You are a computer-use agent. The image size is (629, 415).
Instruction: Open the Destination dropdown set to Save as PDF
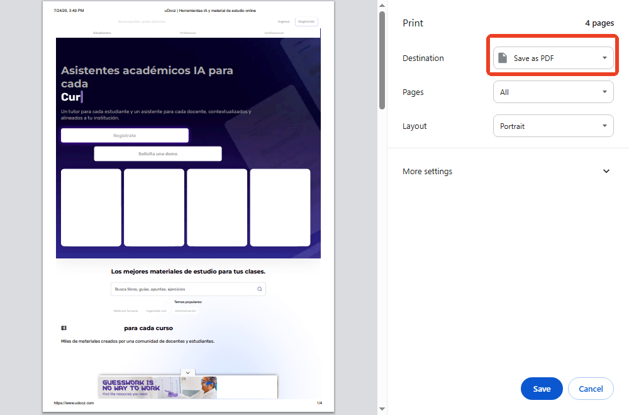click(553, 58)
